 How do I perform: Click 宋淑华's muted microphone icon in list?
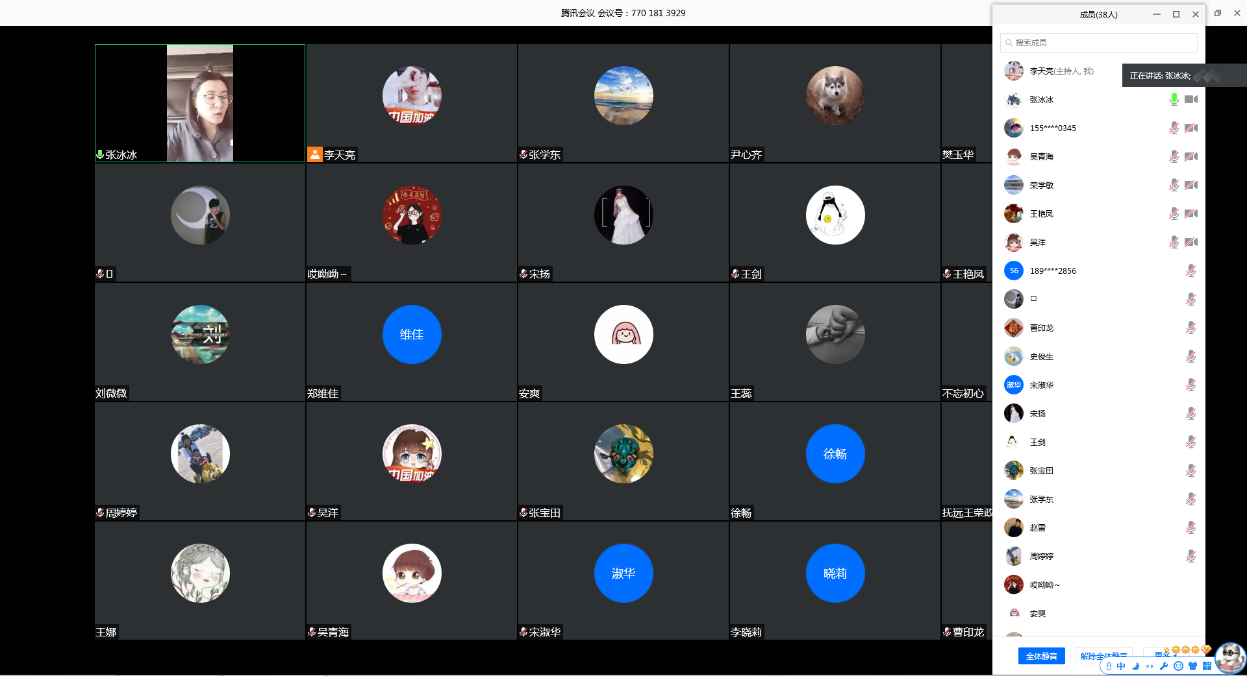1190,385
